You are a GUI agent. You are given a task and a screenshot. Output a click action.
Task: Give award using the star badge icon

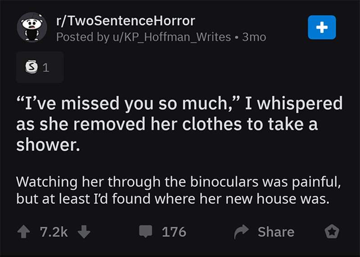tap(332, 231)
